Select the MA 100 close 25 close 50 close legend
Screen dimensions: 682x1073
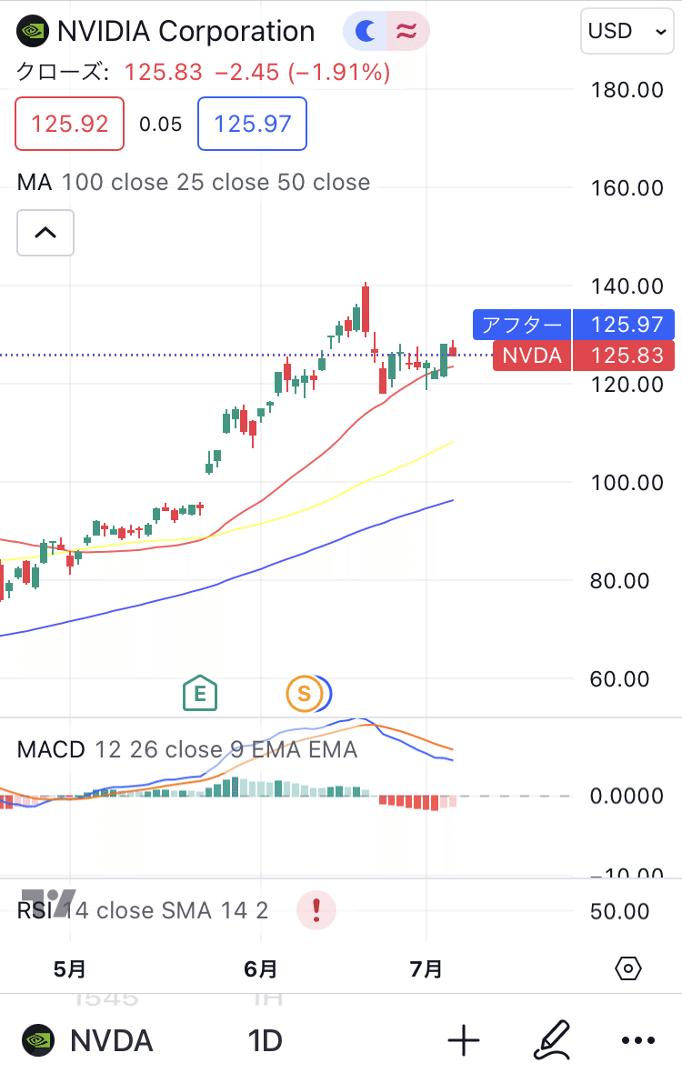[x=194, y=182]
